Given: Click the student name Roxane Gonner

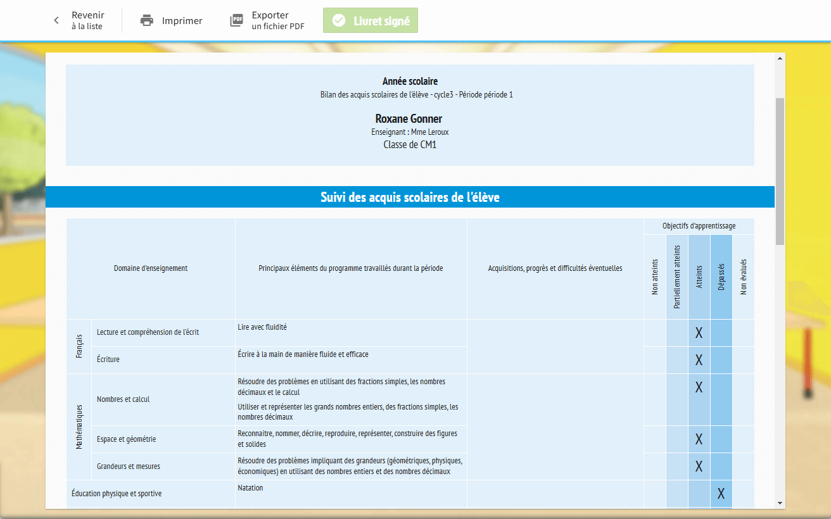Looking at the screenshot, I should click(x=409, y=119).
